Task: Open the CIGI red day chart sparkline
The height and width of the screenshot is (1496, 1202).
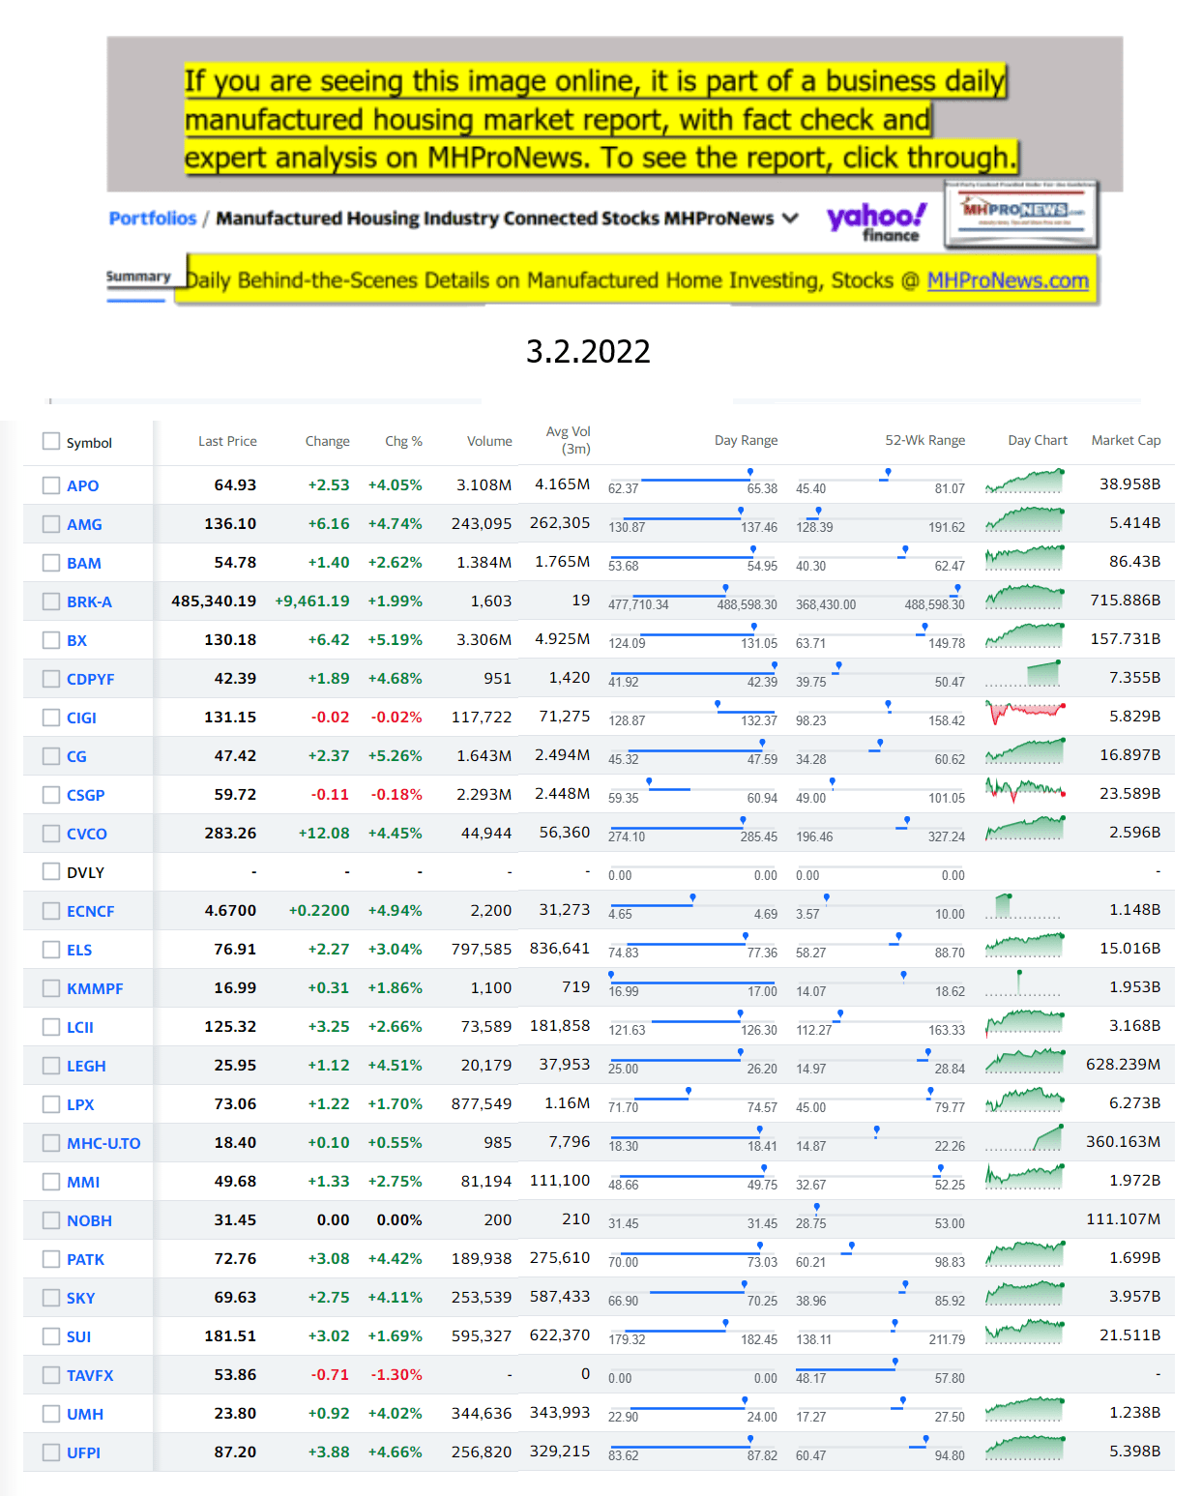Action: click(x=1025, y=713)
